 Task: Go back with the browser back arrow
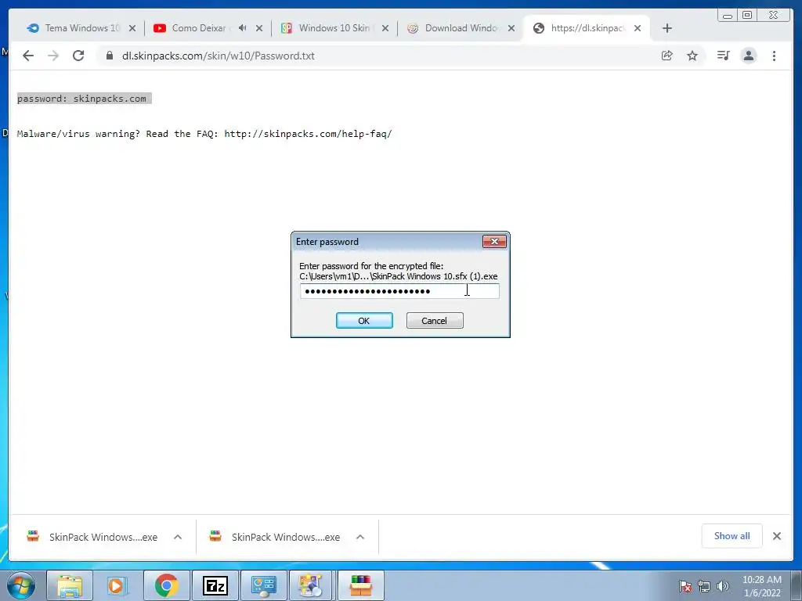pos(28,56)
